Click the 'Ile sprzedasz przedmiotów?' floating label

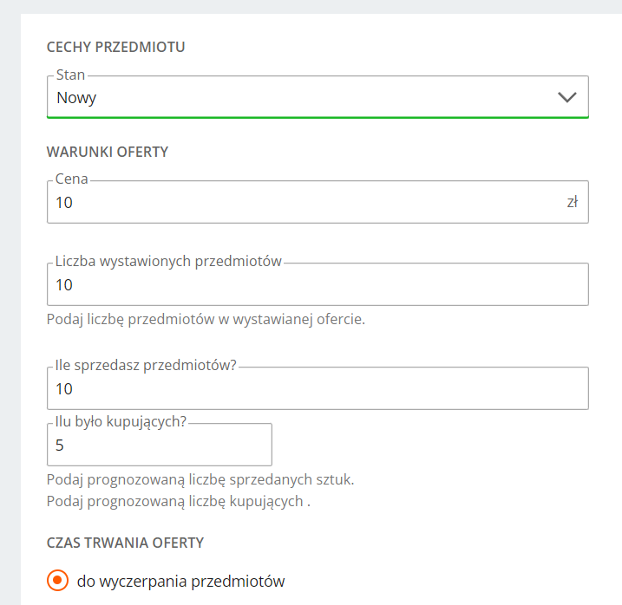tap(146, 366)
